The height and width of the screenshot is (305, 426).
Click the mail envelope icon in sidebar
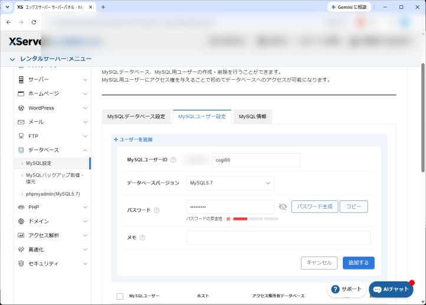point(21,122)
